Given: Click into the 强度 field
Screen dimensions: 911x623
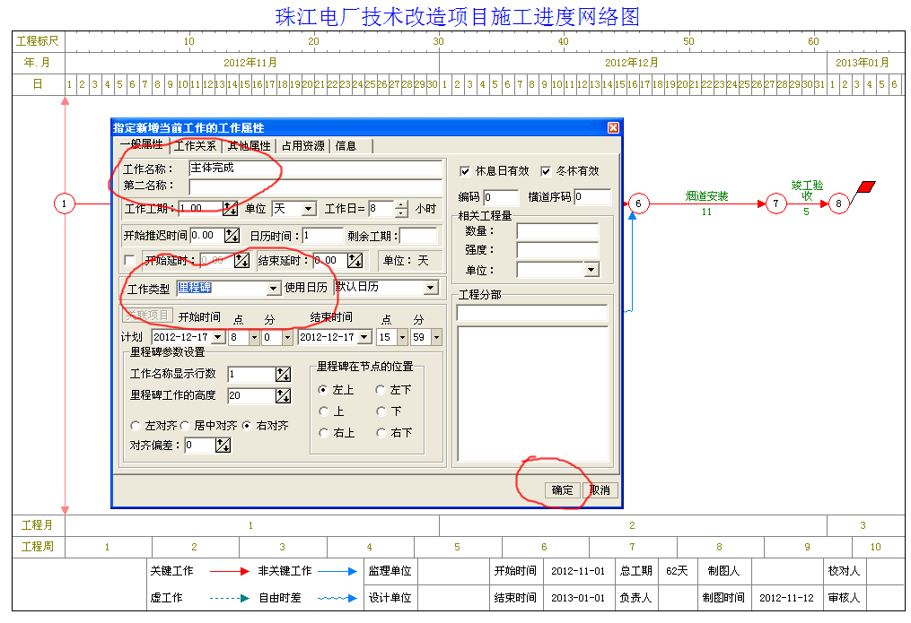Looking at the screenshot, I should 557,250.
